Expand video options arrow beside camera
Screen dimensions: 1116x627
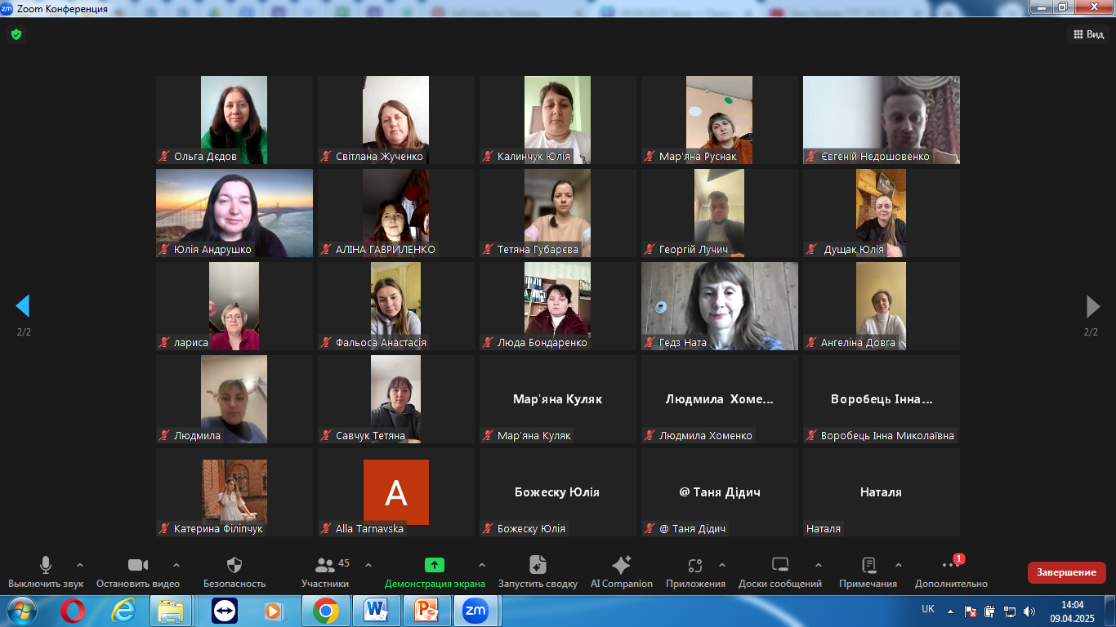176,565
